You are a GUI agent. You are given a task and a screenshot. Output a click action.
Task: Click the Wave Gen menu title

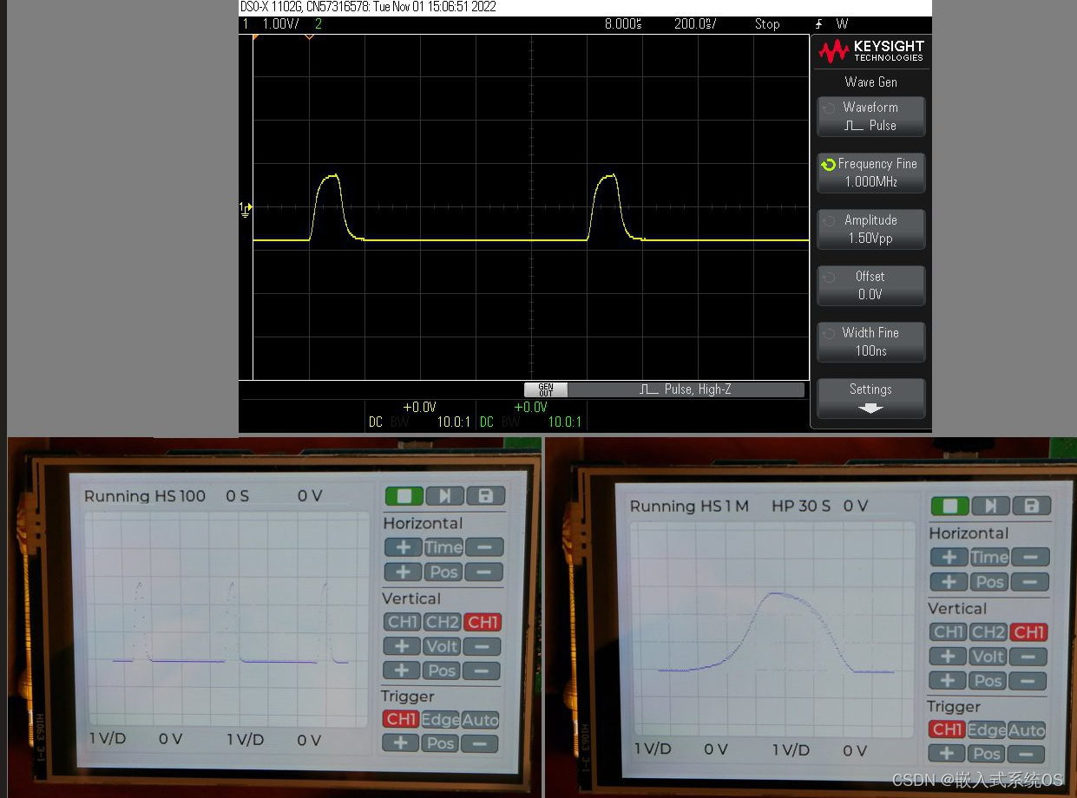[870, 82]
